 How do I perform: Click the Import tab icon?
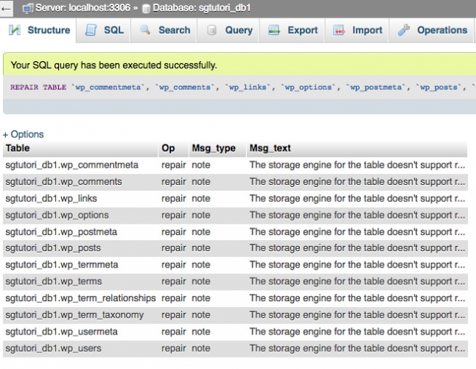pyautogui.click(x=339, y=30)
